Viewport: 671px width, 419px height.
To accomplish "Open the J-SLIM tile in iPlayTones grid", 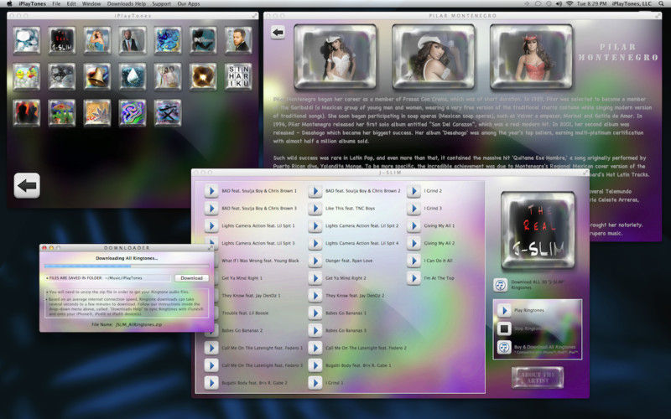I will tap(61, 40).
